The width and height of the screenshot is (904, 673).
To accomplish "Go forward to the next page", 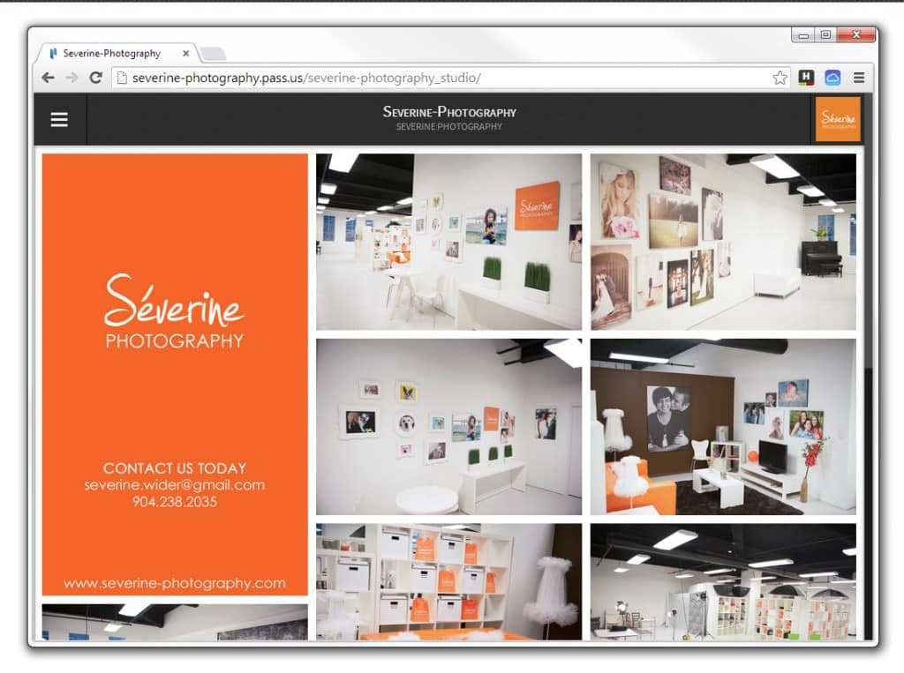I will point(72,78).
